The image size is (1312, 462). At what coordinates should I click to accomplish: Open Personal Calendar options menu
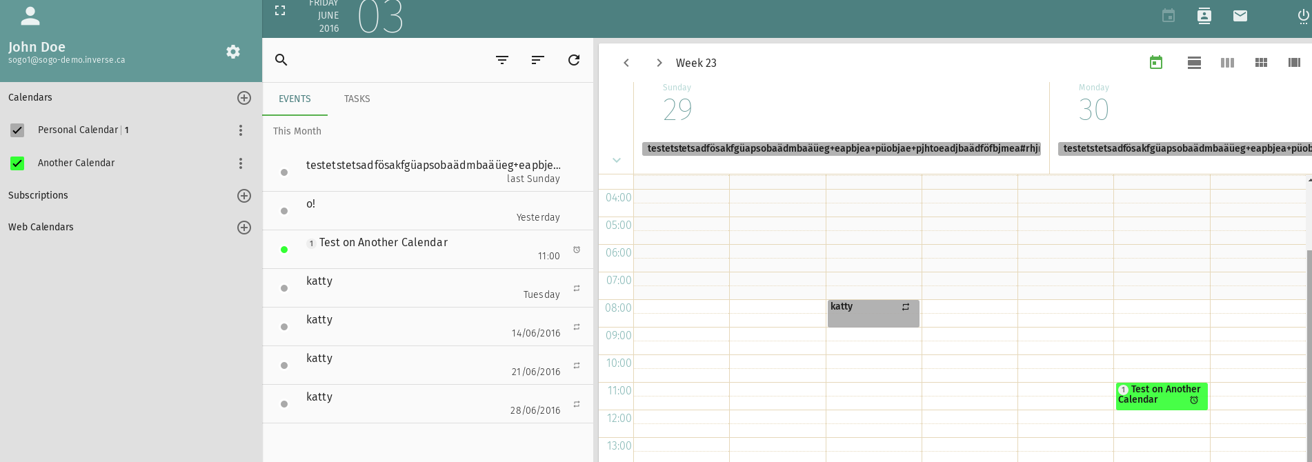[x=241, y=130]
